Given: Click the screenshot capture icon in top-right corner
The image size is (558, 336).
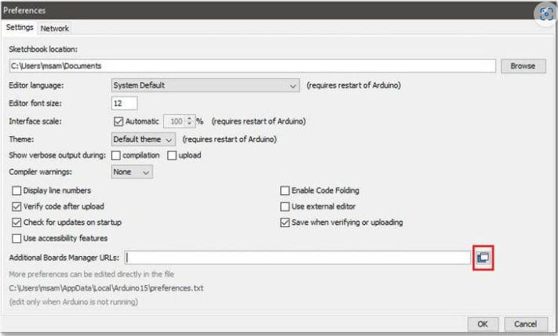Looking at the screenshot, I should tap(546, 14).
